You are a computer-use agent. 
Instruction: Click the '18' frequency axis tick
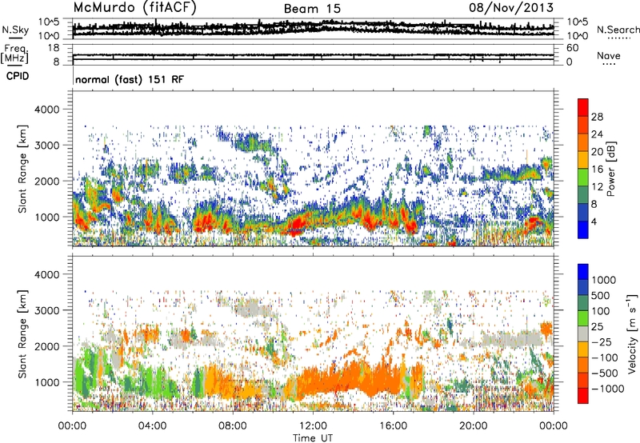pyautogui.click(x=54, y=48)
